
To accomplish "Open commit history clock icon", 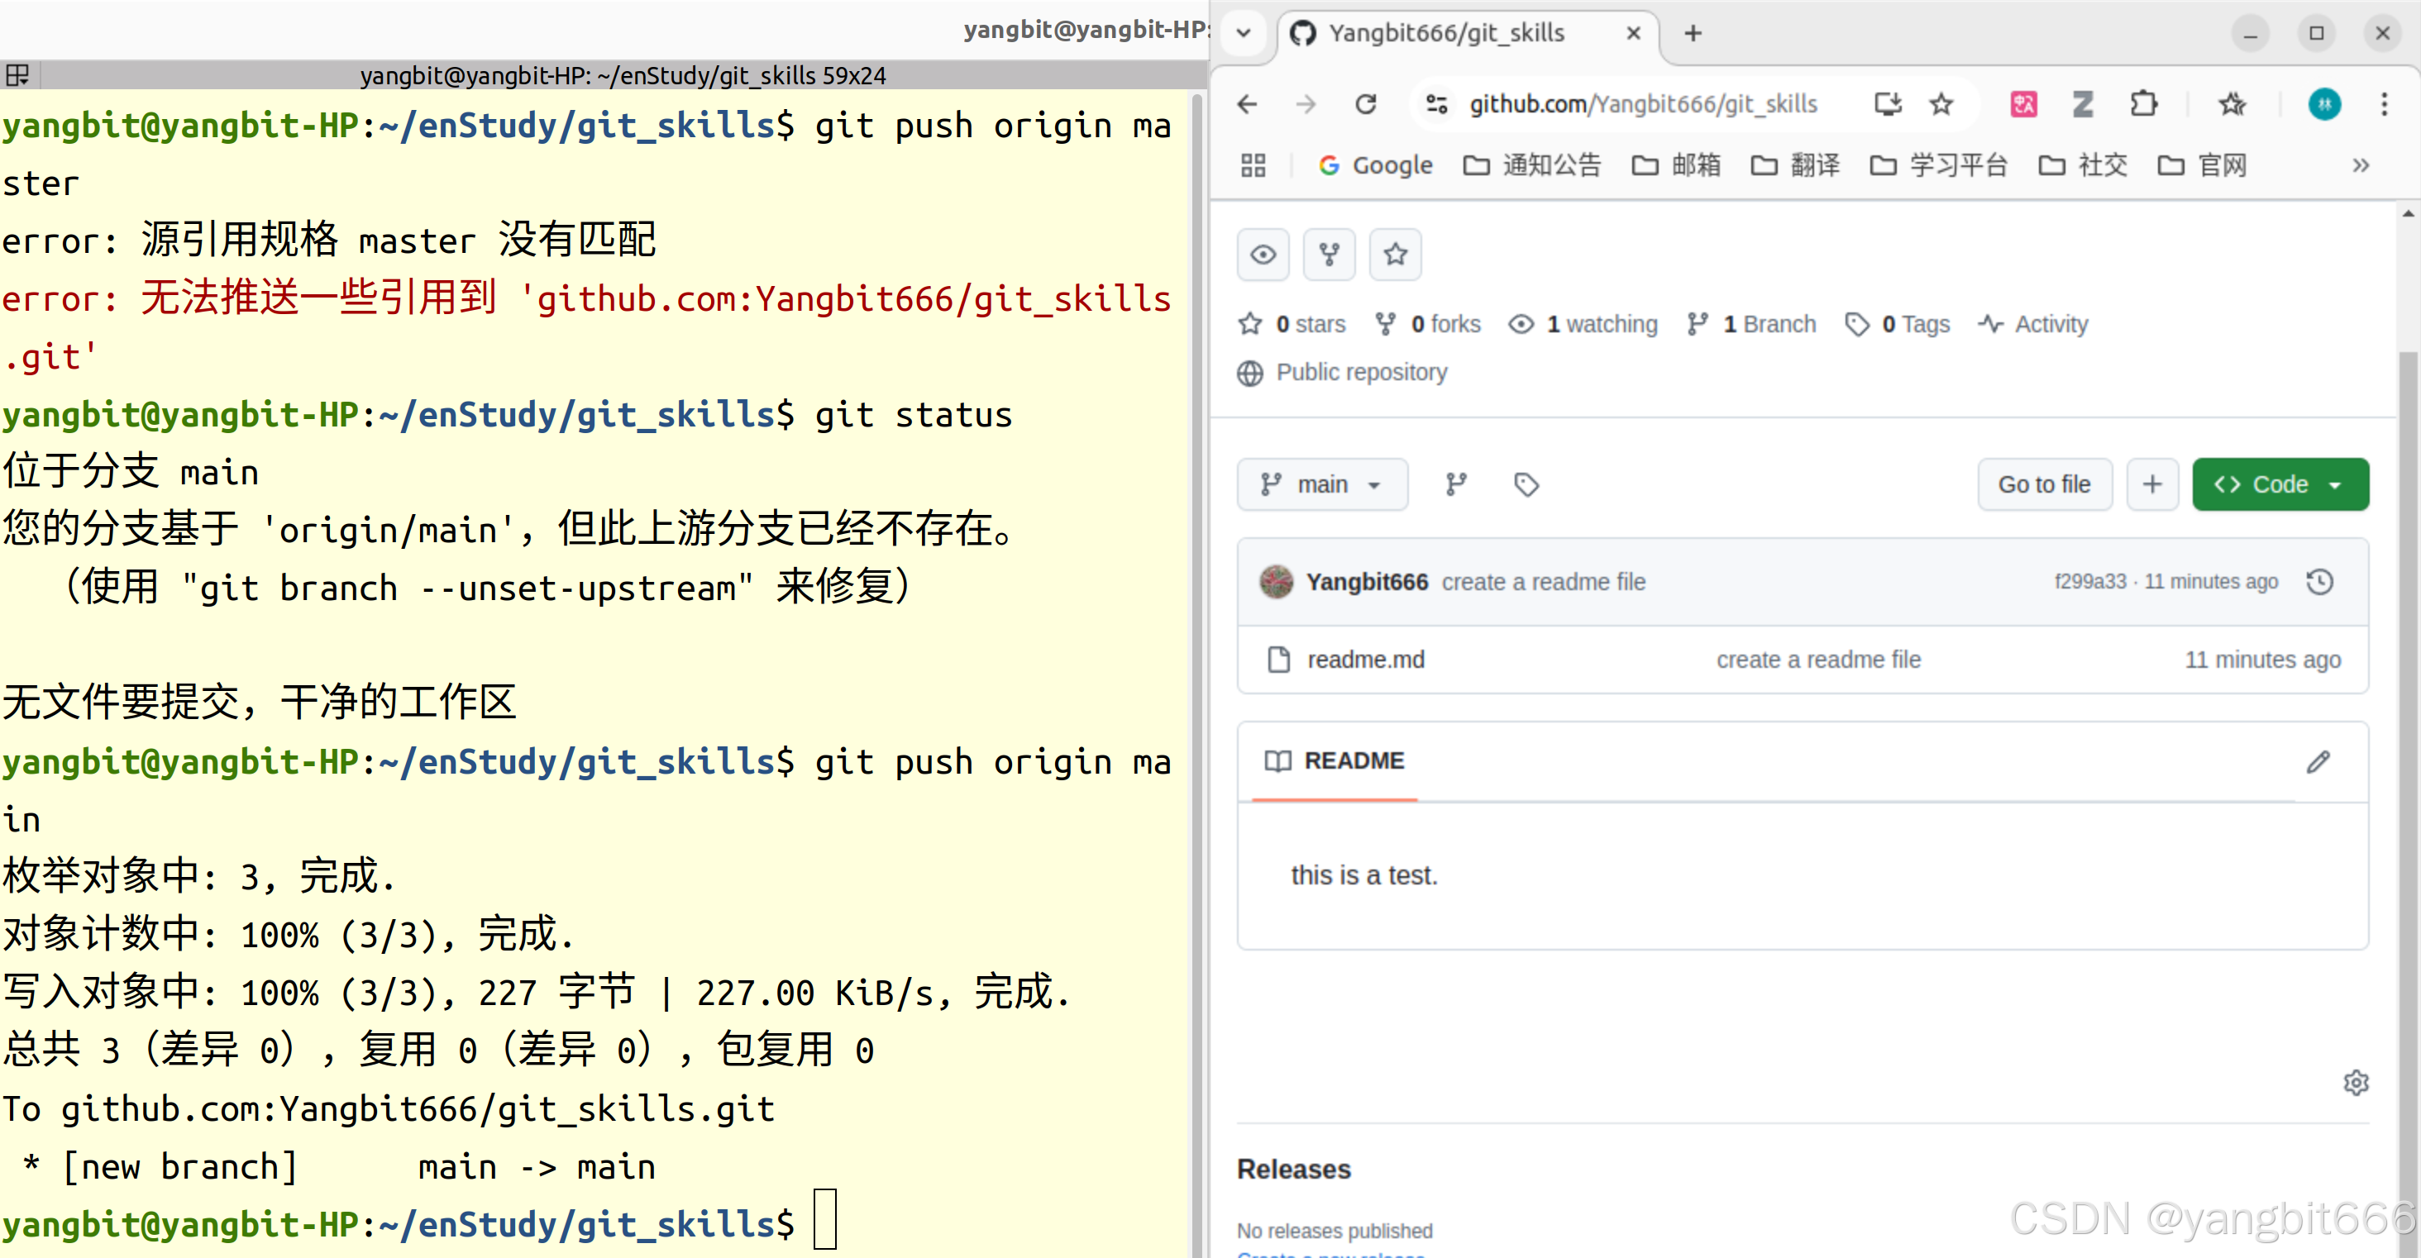I will point(2319,582).
